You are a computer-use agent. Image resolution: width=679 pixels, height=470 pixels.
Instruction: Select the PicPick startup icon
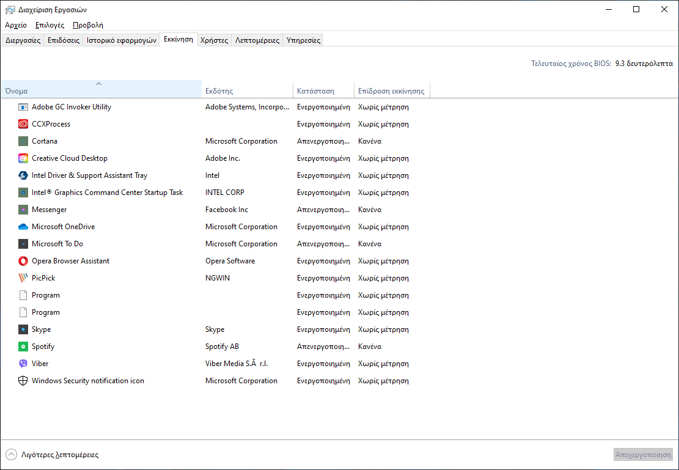coord(23,278)
